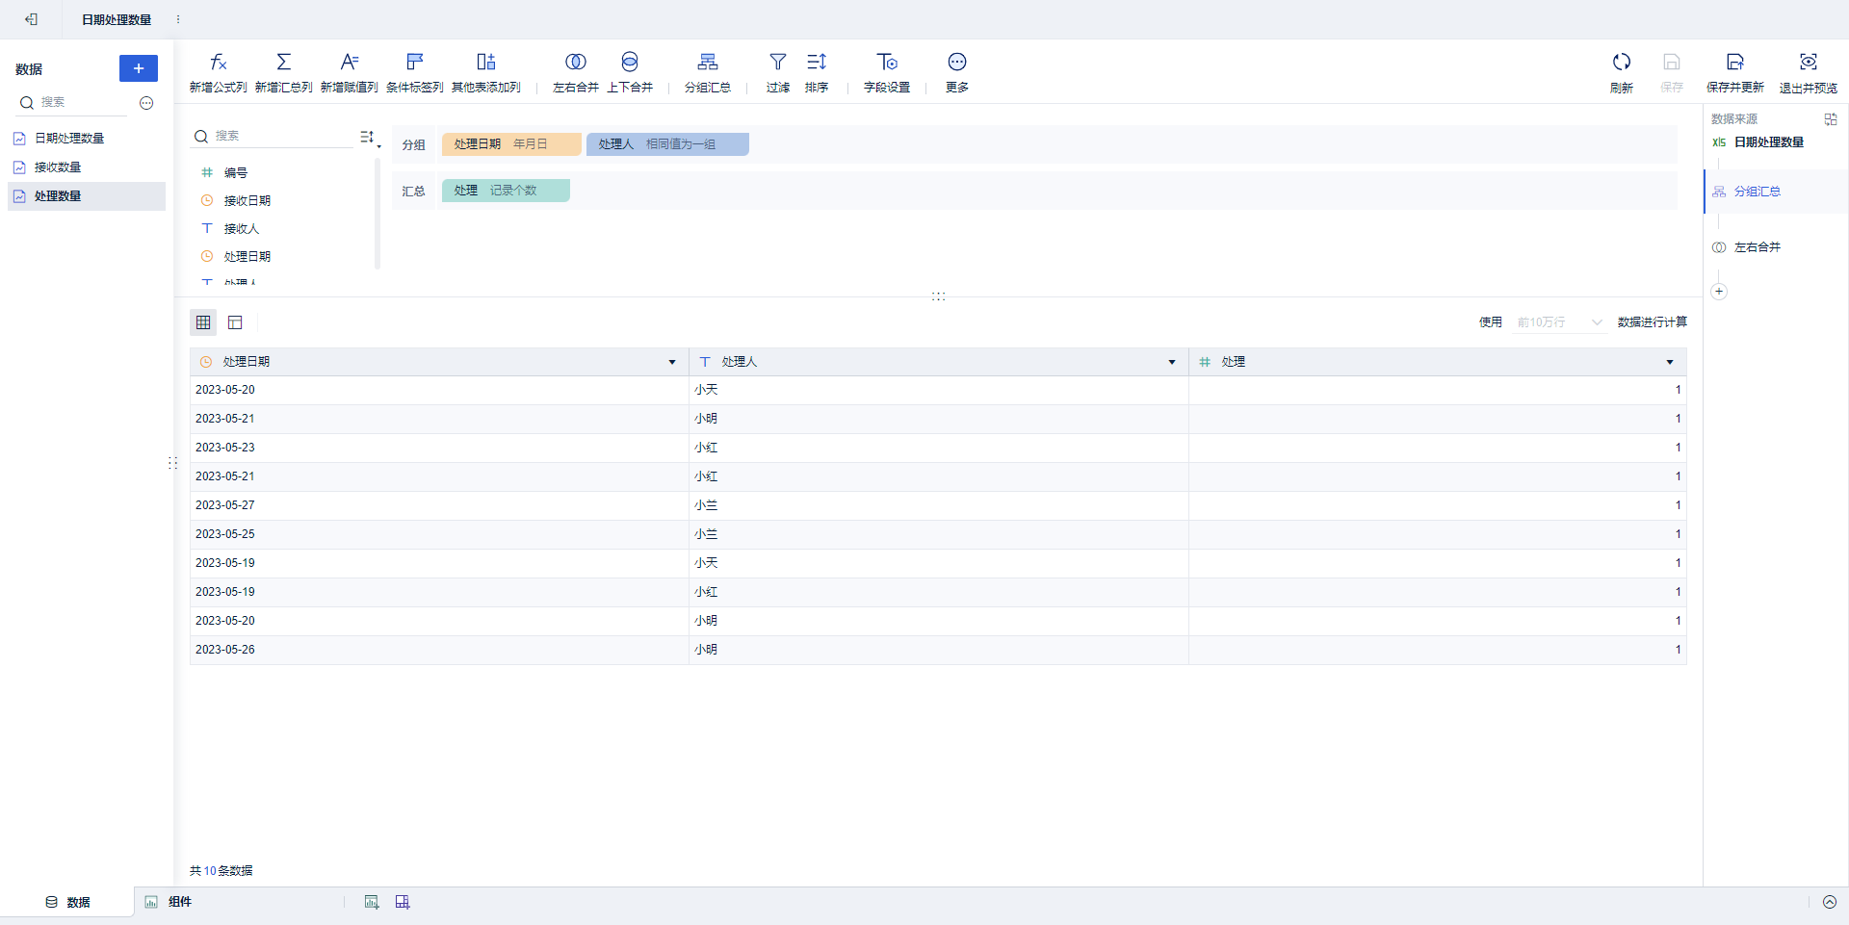Click the 日期处理数量 data source entry
Screen dimensions: 1849x925
[x=1758, y=142]
